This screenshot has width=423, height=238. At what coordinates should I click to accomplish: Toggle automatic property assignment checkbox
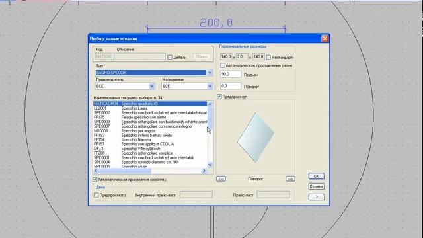click(95, 179)
